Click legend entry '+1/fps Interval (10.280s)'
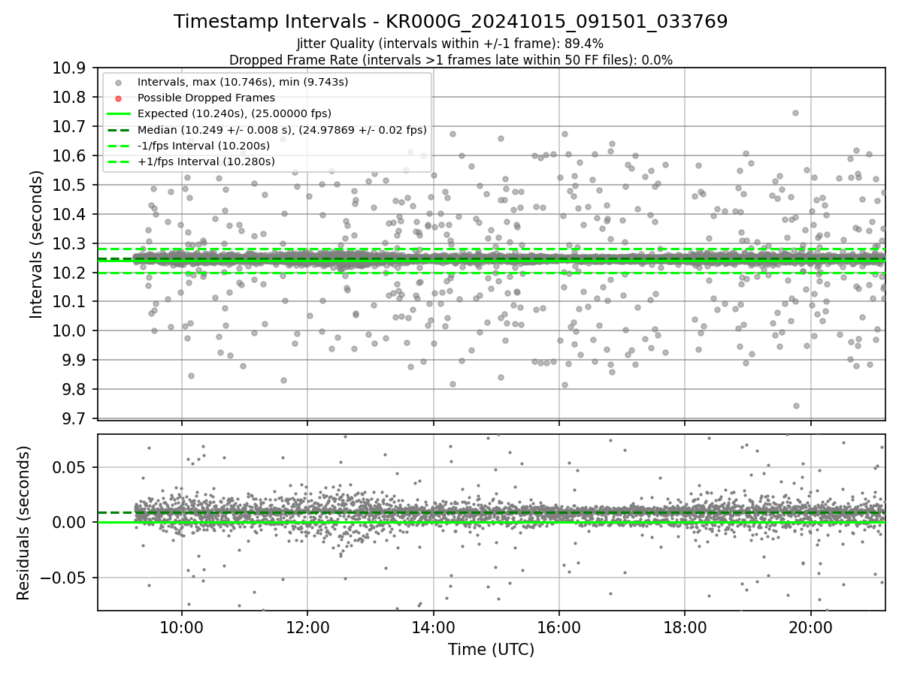Image resolution: width=902 pixels, height=676 pixels. click(x=206, y=161)
